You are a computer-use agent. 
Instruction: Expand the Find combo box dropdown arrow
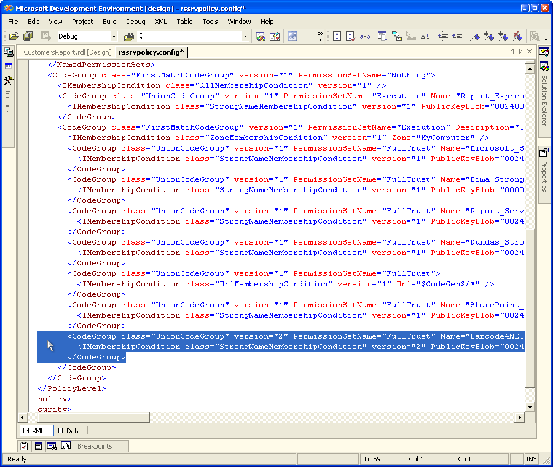(x=245, y=36)
